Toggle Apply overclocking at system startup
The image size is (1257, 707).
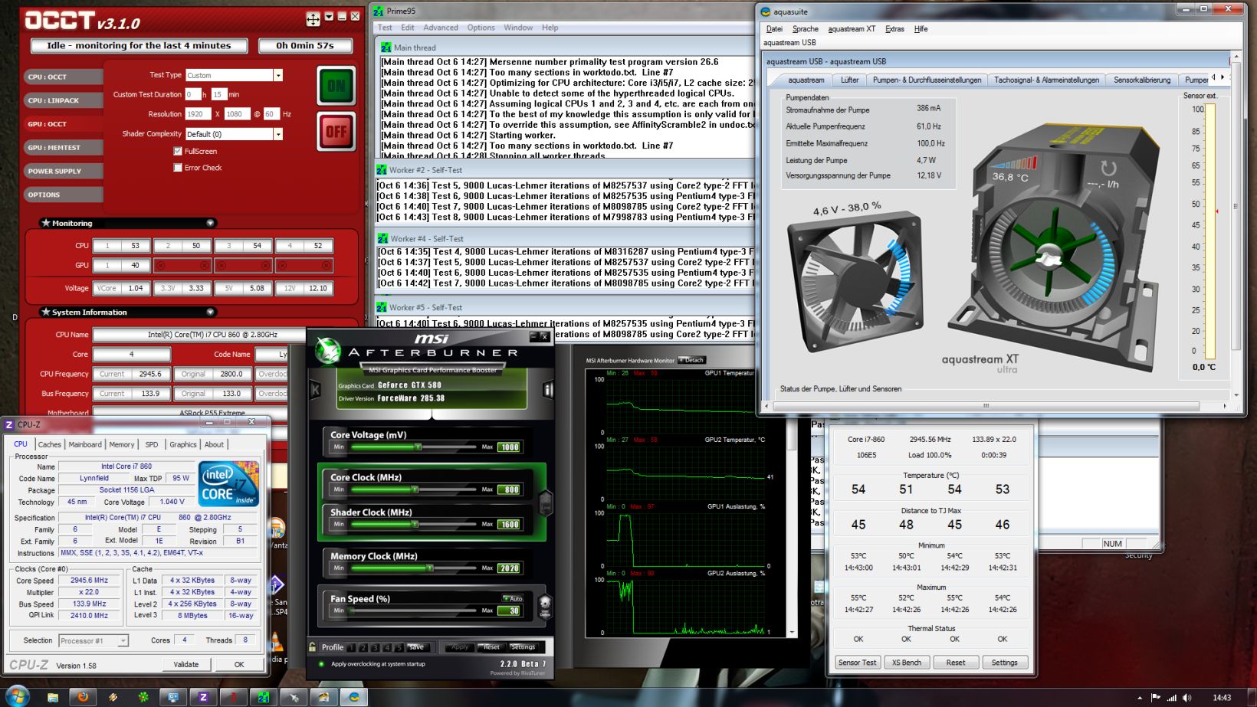321,664
